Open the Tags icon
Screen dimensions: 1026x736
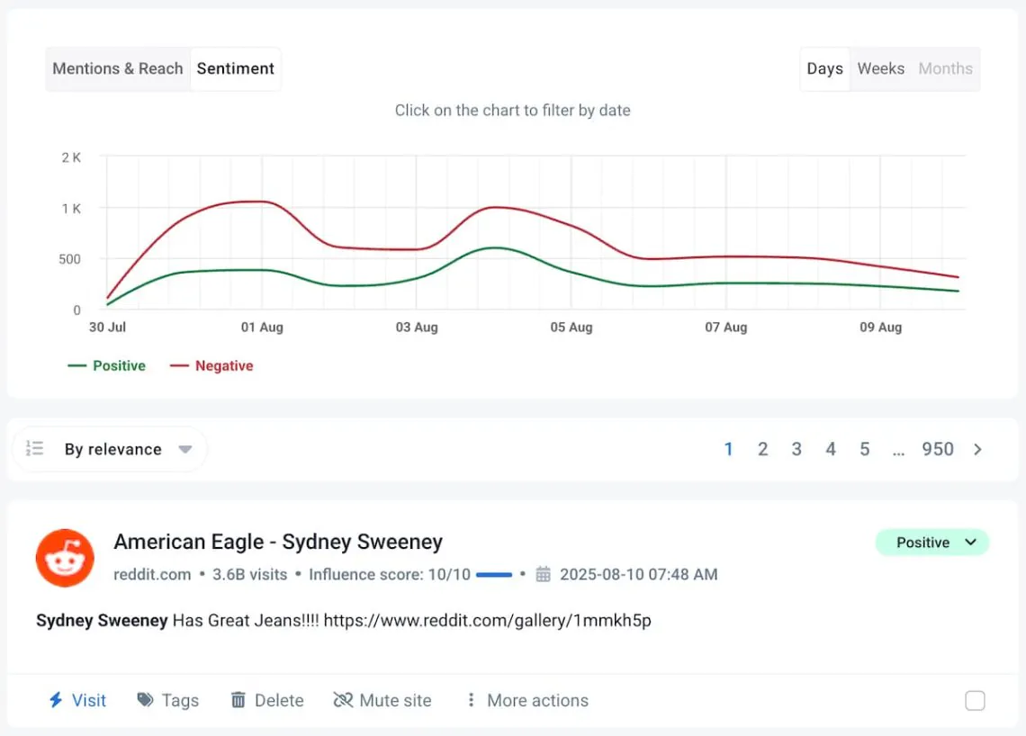[146, 700]
